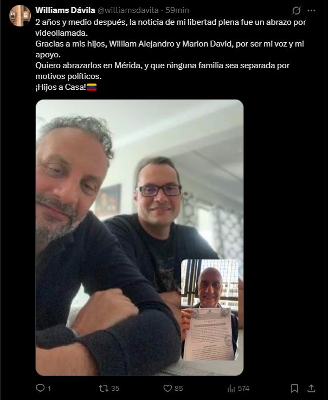Open the reply comment icon
328x400 pixels.
(40, 388)
